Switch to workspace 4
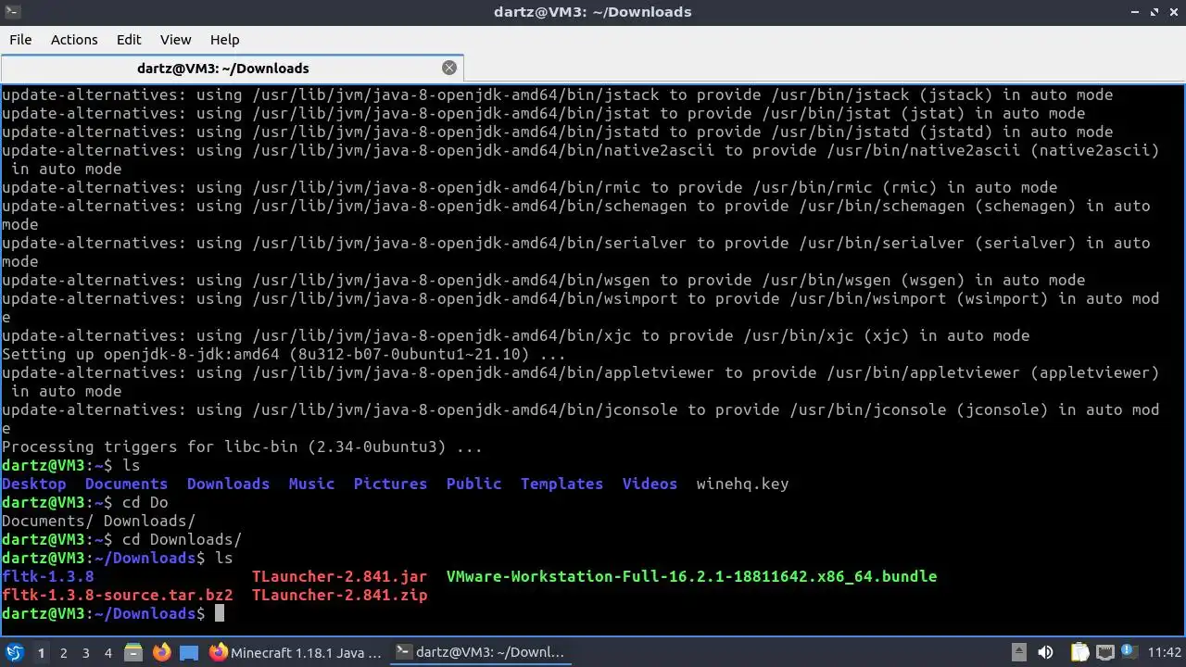 [x=107, y=653]
